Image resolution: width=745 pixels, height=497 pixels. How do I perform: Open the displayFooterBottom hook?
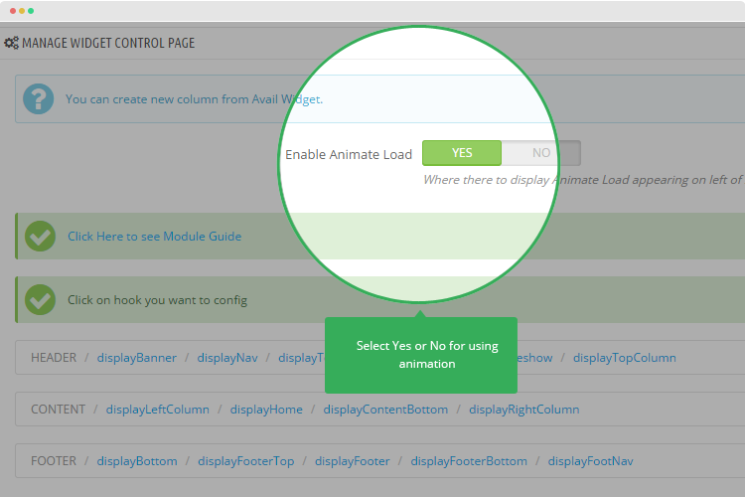click(x=469, y=461)
